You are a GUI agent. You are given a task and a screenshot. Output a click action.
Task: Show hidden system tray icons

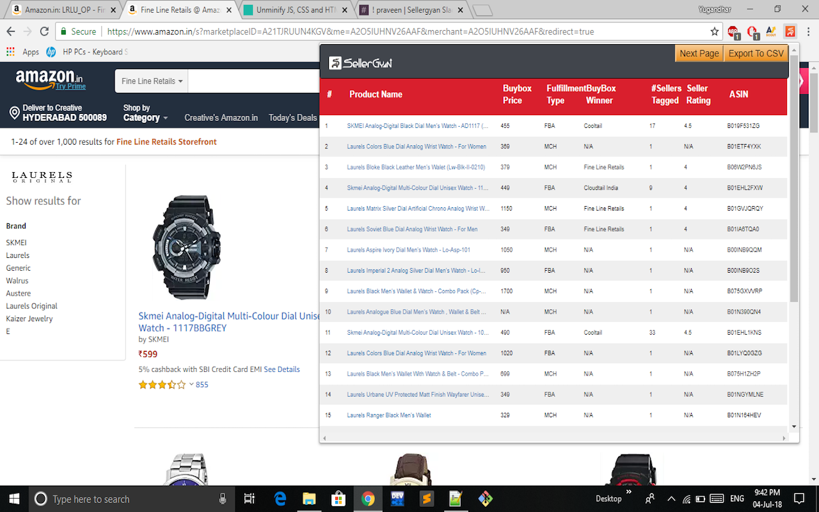coord(671,499)
